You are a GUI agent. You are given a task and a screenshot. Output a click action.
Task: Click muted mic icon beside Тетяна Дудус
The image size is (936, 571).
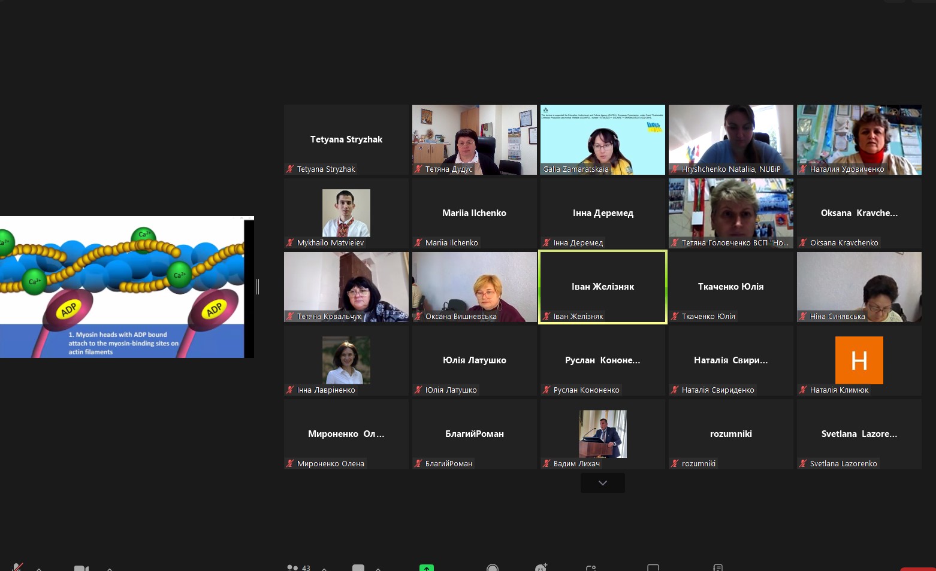[418, 169]
